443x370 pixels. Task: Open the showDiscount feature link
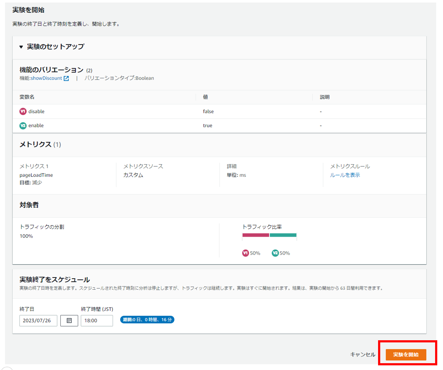click(x=46, y=78)
